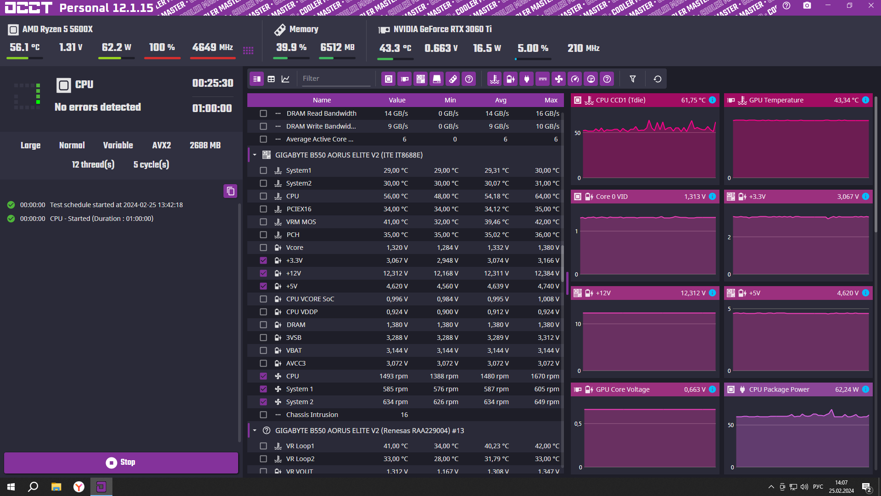
Task: Switch to combined table-and-graph view
Action: pyautogui.click(x=257, y=79)
